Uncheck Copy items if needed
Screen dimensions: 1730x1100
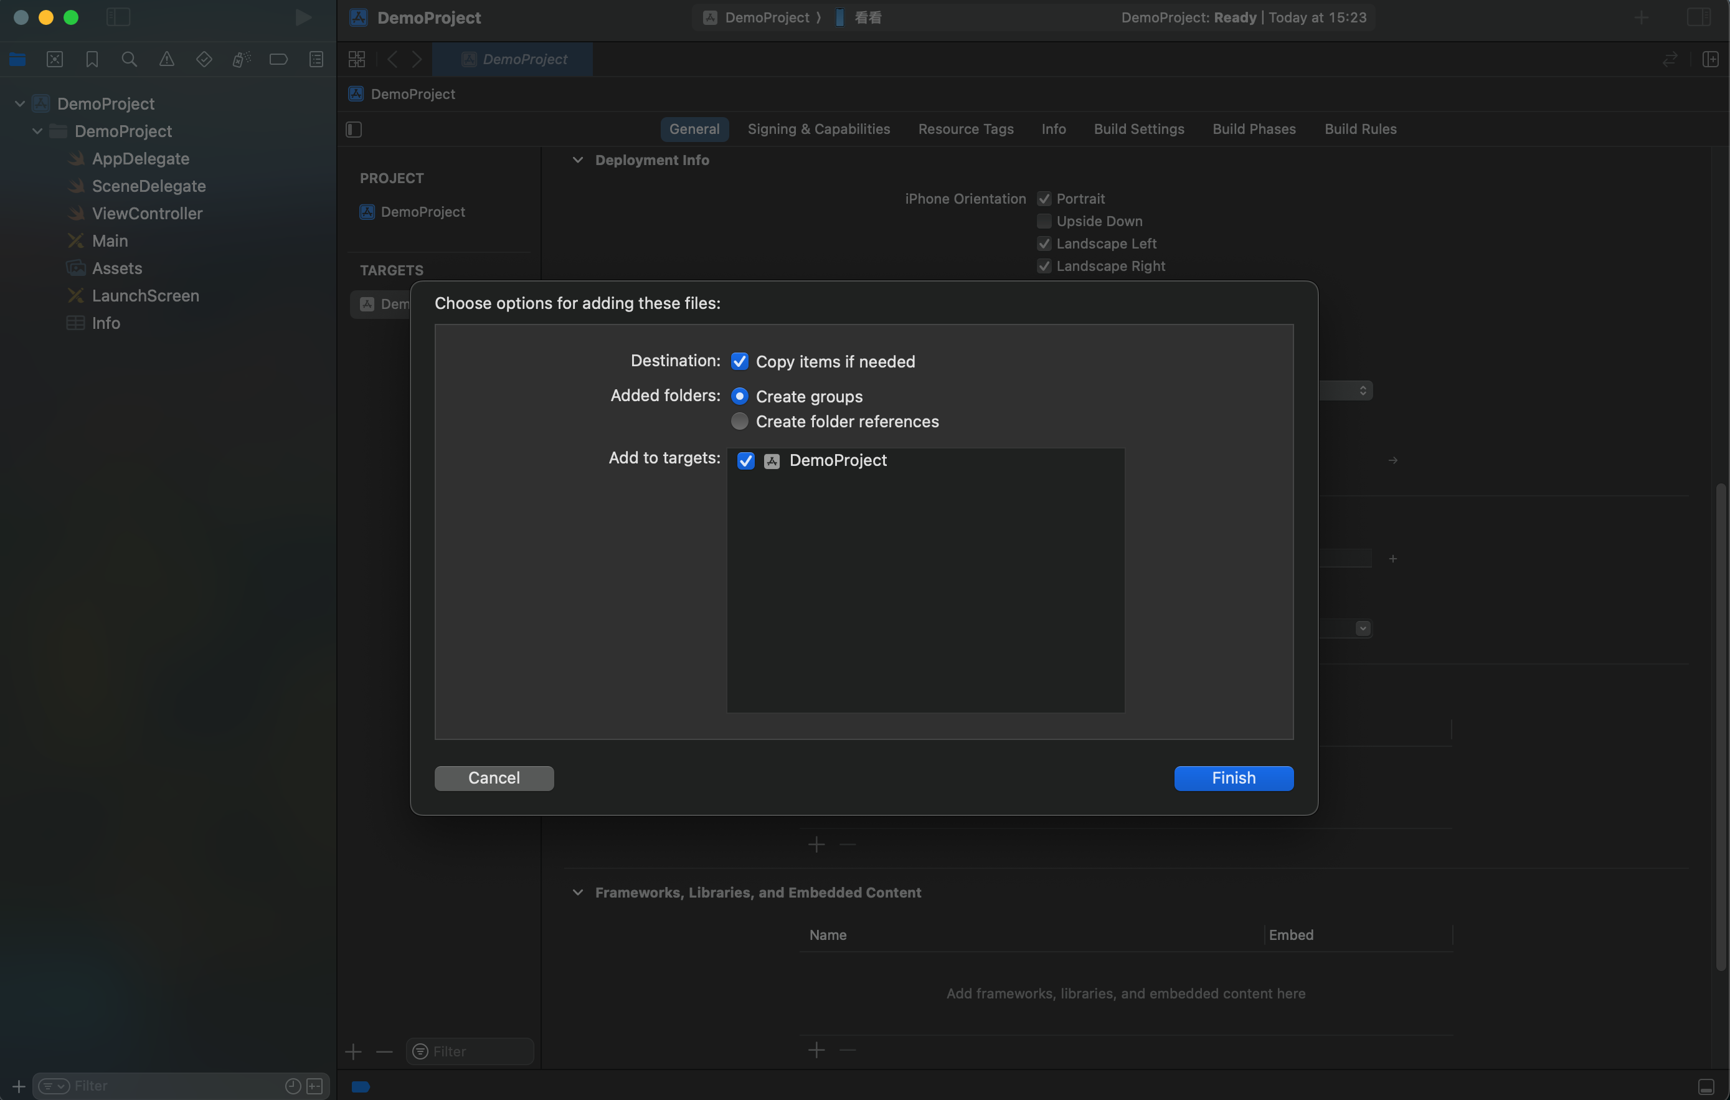click(x=739, y=361)
